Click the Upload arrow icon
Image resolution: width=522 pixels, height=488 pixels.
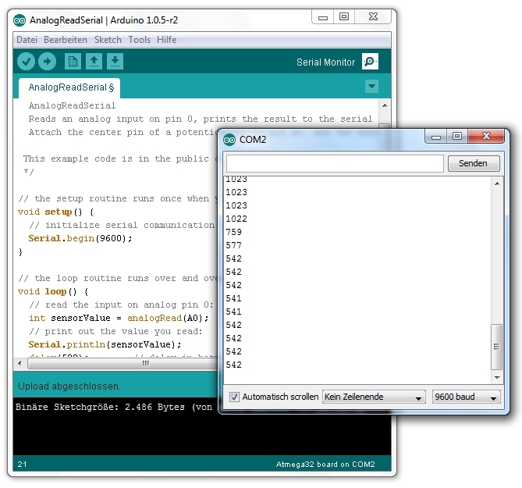coord(47,62)
